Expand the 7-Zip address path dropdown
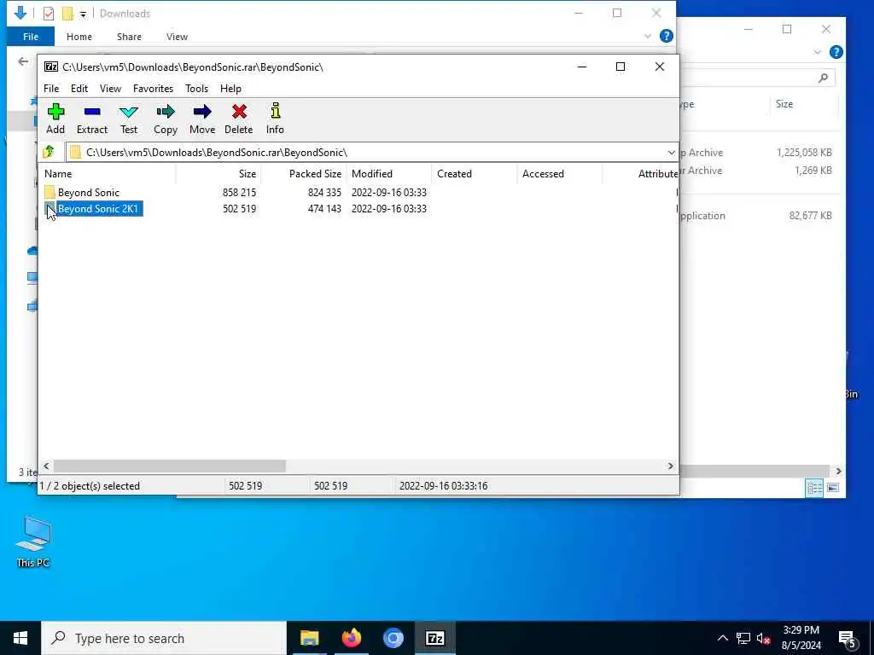Viewport: 874px width, 655px height. pos(671,152)
